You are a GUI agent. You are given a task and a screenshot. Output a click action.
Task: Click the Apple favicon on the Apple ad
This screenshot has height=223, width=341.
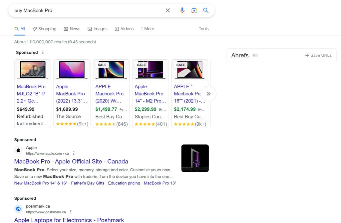point(18,150)
